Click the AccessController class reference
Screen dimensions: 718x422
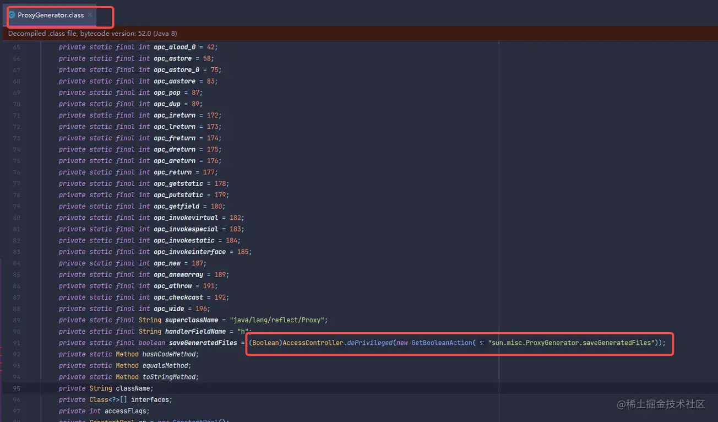point(313,343)
